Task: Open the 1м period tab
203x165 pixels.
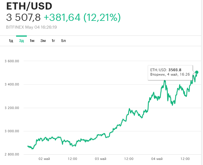Action: coord(32,41)
